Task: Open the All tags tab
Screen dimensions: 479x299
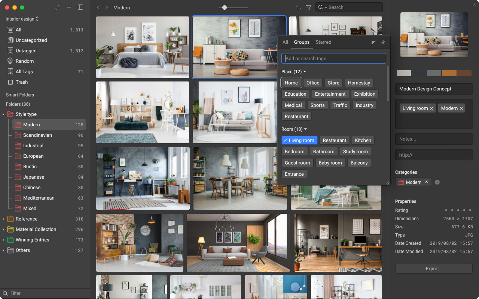Action: [285, 42]
